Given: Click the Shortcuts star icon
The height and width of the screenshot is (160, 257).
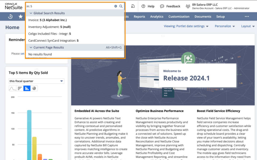Looking at the screenshot, I should 20,17.
